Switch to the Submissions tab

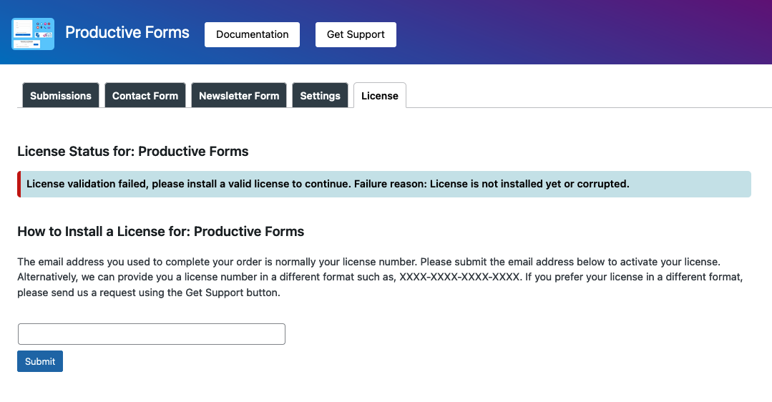[61, 95]
